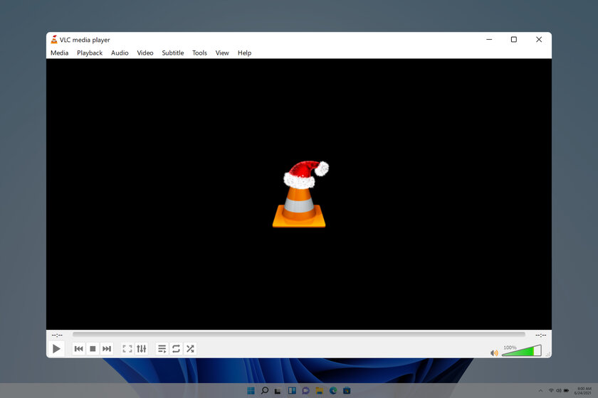Viewport: 598px width, 398px height.
Task: Open the Playback menu
Action: 90,53
